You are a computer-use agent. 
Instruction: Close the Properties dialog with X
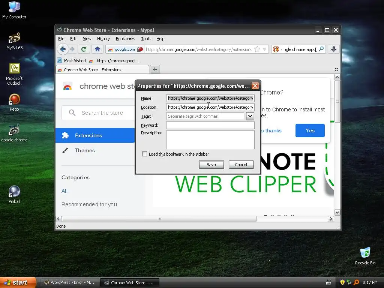[x=255, y=86]
